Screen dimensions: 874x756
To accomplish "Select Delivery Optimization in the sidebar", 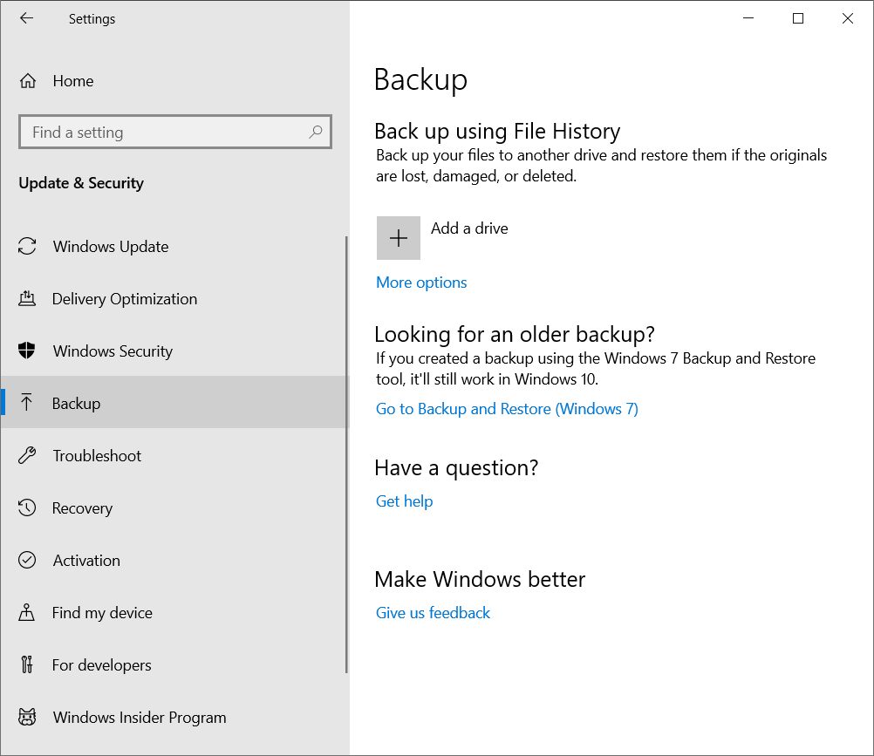I will [174, 298].
